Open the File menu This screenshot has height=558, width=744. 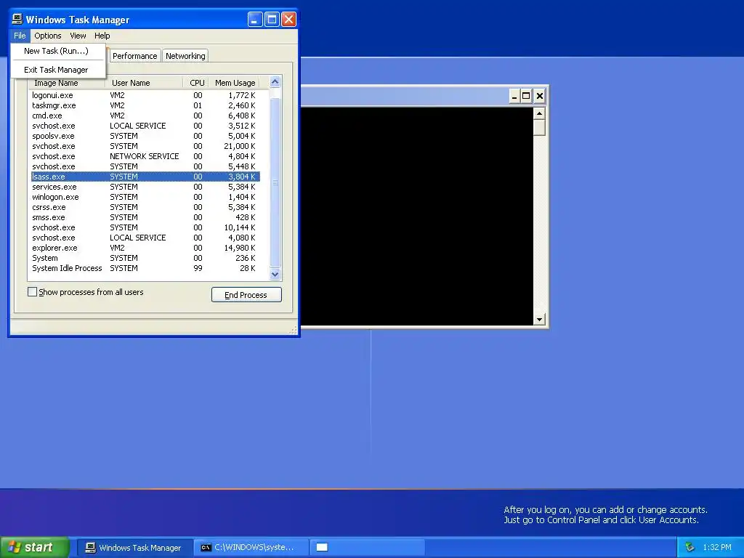pos(20,36)
